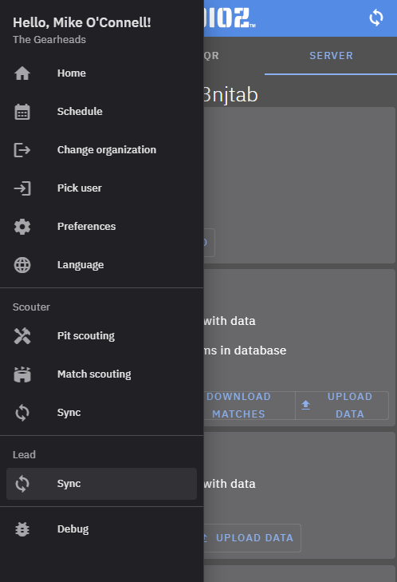Open Preferences via gear icon
This screenshot has width=397, height=582.
tap(22, 227)
